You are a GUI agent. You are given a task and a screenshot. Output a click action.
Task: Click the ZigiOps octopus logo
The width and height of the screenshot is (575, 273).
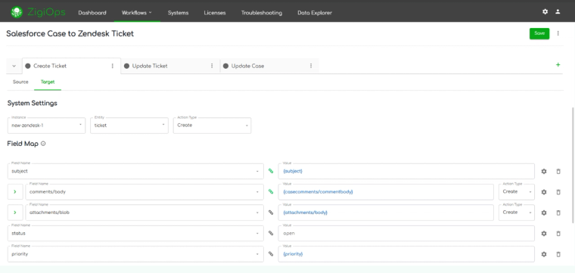pos(17,12)
